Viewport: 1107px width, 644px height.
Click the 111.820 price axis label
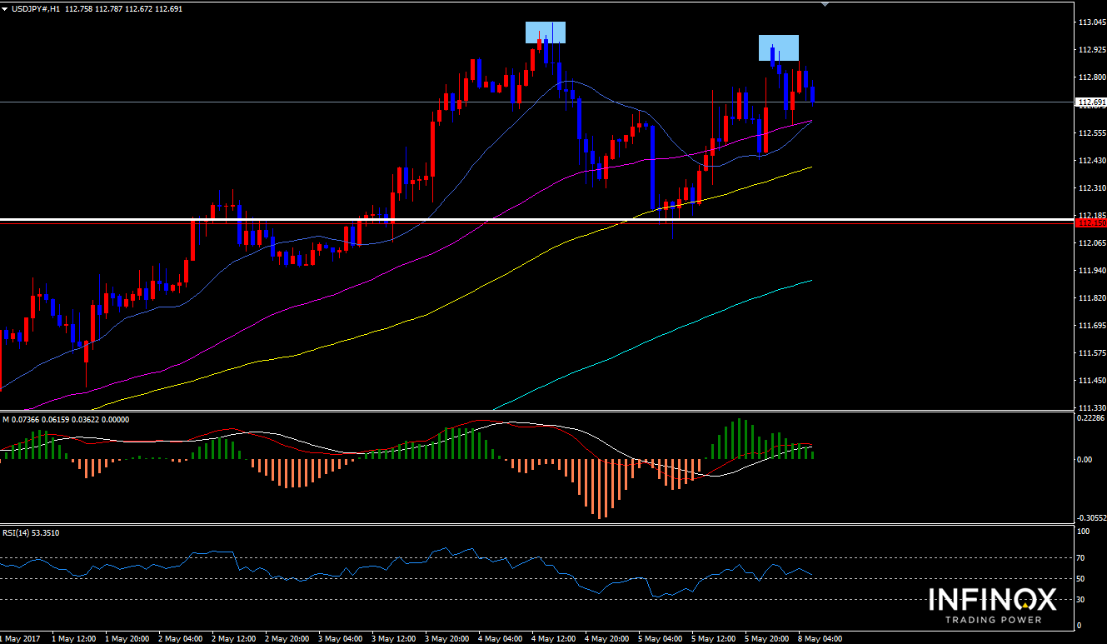[x=1090, y=297]
